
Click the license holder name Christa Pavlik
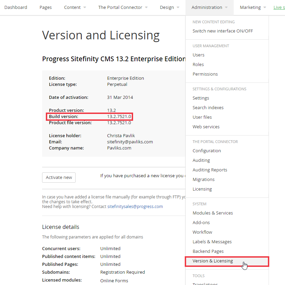coord(121,135)
